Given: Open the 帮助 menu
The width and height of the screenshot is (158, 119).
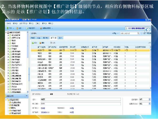Looking at the screenshot, I should 51,23.
